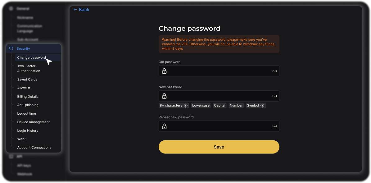
Task: Click the info icon beside 8+ characters
Action: coord(186,106)
